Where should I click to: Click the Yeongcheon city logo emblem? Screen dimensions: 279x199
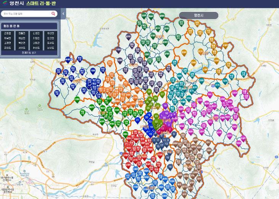coord(5,3)
